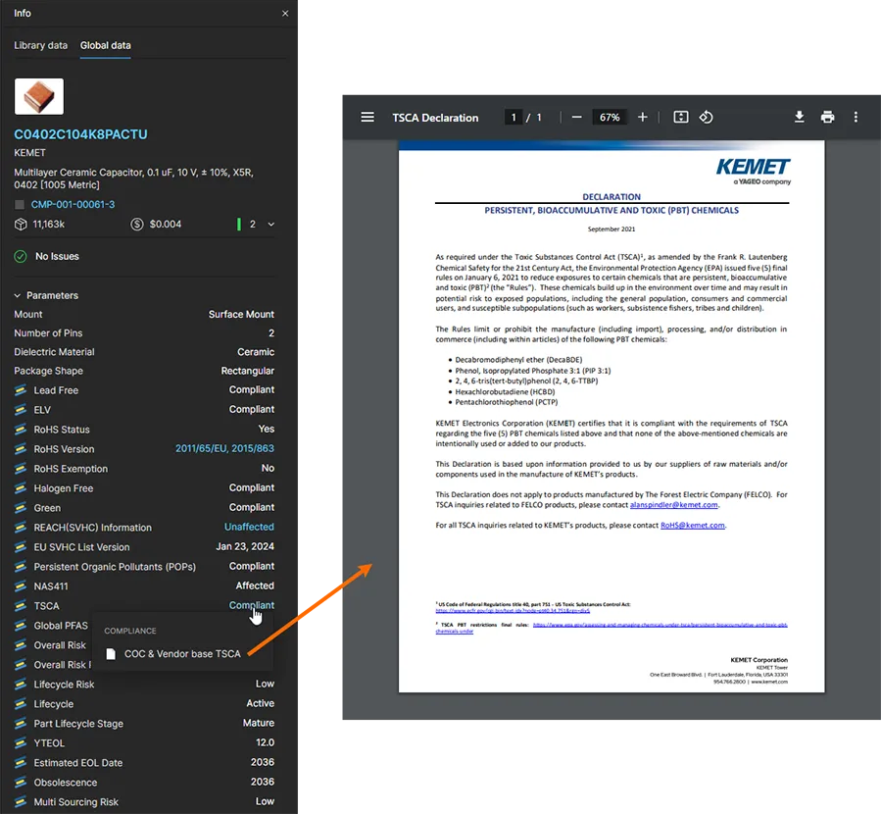Click the 67% zoom level field
Viewport: 881px width, 814px height.
610,117
